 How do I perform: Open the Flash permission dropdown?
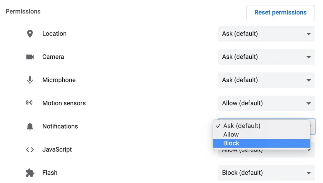(x=266, y=173)
